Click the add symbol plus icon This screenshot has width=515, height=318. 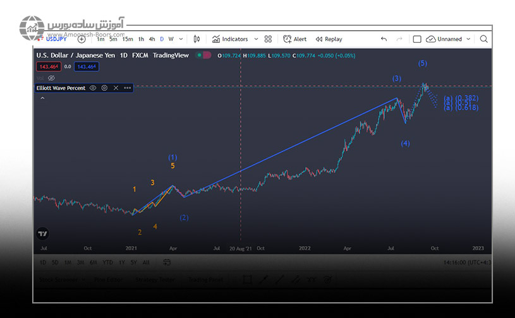[x=82, y=39]
